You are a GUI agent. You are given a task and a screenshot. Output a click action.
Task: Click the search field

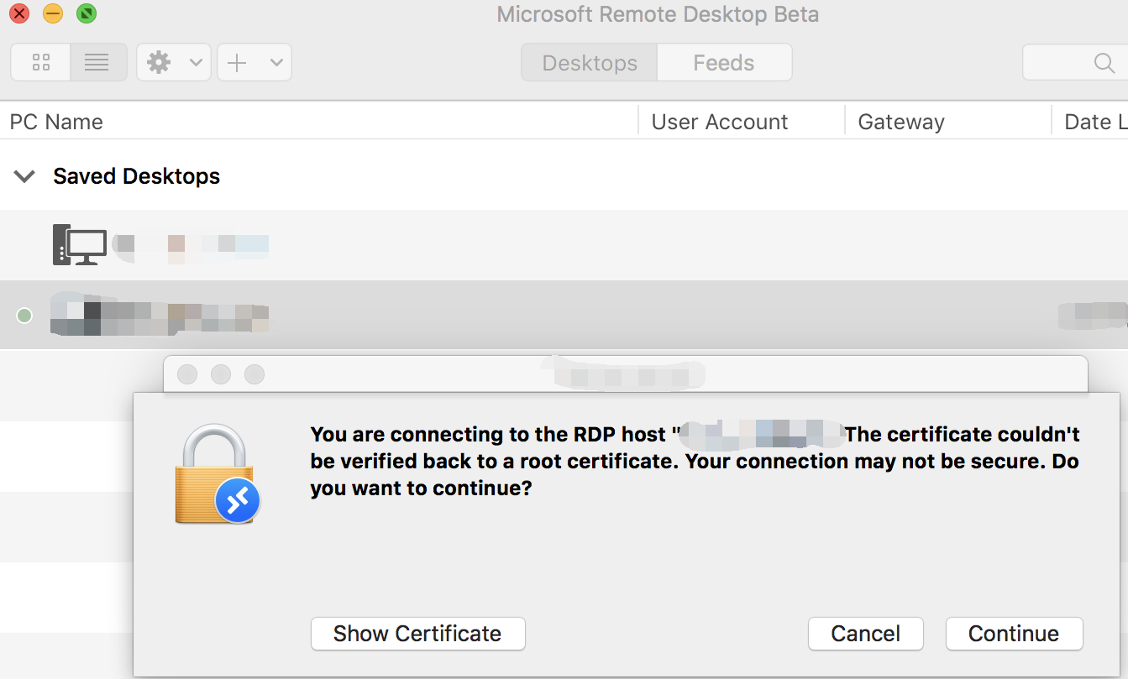click(1075, 63)
